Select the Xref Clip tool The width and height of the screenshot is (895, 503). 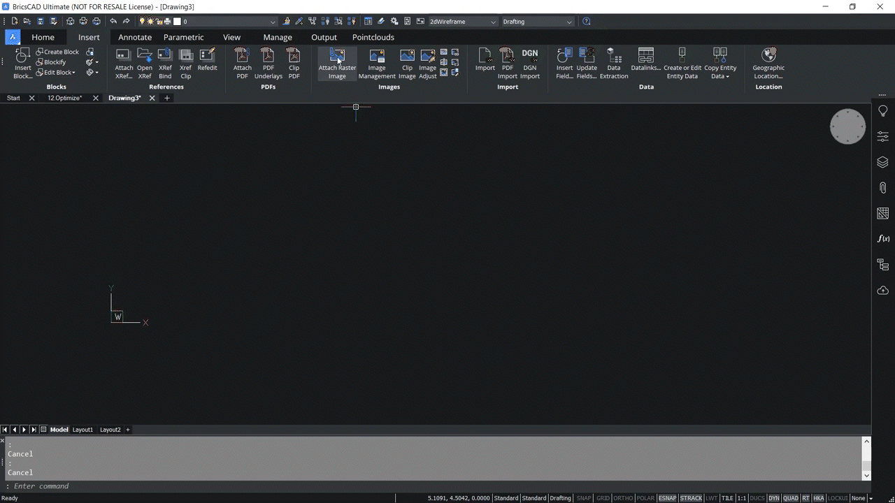[x=185, y=63]
